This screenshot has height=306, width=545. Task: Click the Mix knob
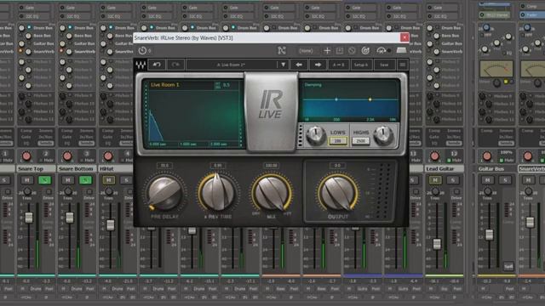pyautogui.click(x=272, y=193)
